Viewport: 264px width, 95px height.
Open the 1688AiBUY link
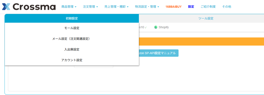pos(174,7)
